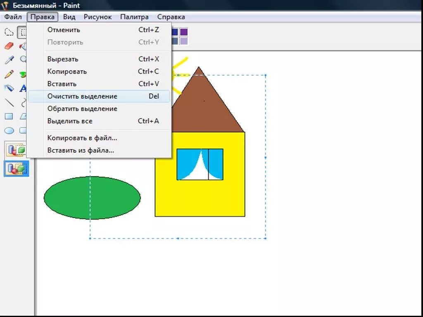The height and width of the screenshot is (317, 423).
Task: Open the Справка menu
Action: 171,17
